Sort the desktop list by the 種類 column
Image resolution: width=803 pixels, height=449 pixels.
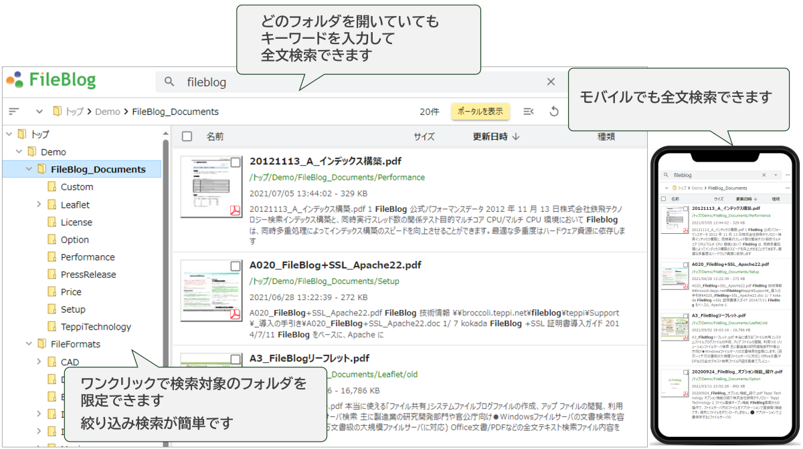(606, 136)
